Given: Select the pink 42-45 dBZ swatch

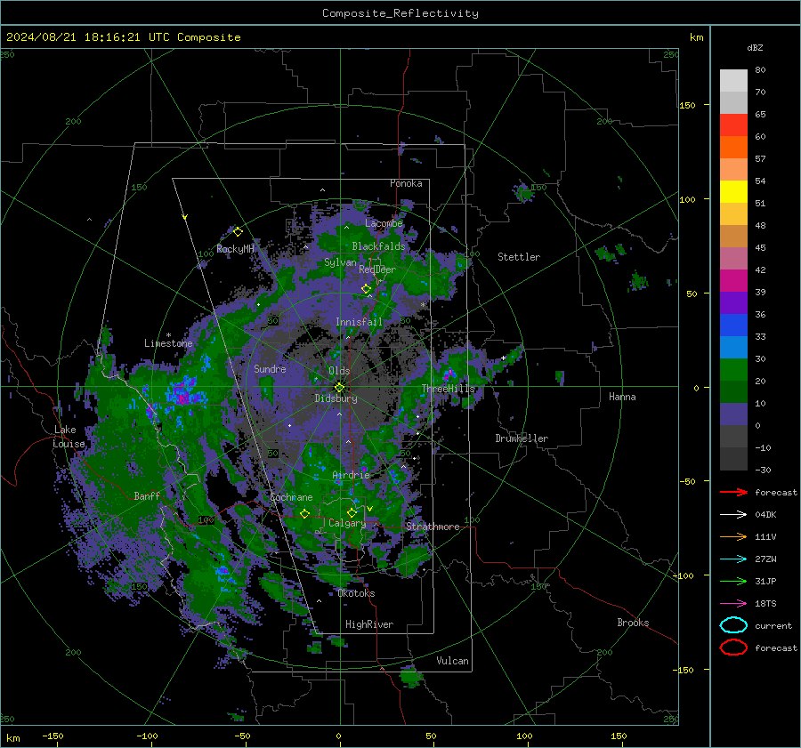Looking at the screenshot, I should [733, 259].
